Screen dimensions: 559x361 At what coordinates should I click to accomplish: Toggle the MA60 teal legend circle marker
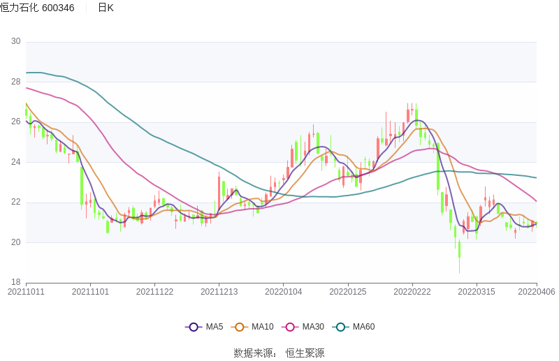click(341, 327)
